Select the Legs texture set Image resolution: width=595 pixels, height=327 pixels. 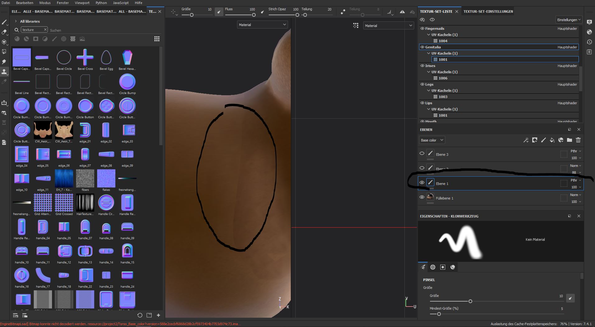pos(499,84)
